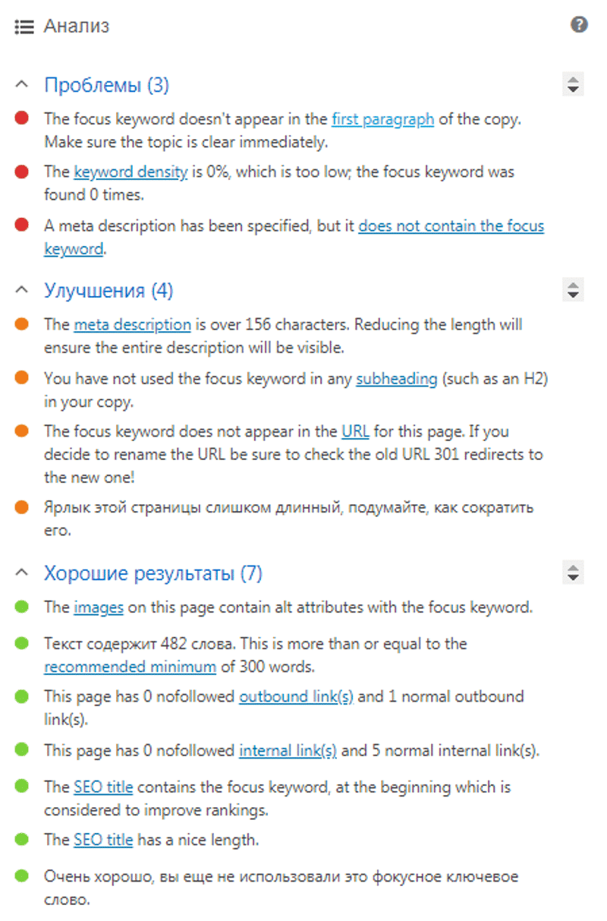Follow the 'recommended minimum' link
This screenshot has height=921, width=607.
point(130,667)
